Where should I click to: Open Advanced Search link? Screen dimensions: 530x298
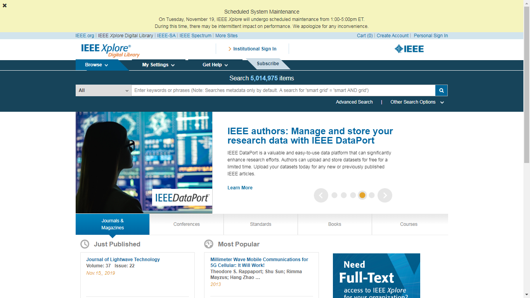[x=354, y=102]
